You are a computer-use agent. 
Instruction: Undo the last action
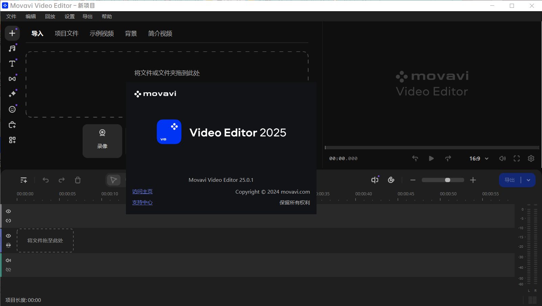pyautogui.click(x=46, y=180)
